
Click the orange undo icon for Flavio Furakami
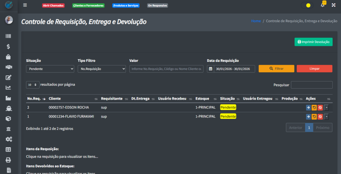pyautogui.click(x=314, y=117)
